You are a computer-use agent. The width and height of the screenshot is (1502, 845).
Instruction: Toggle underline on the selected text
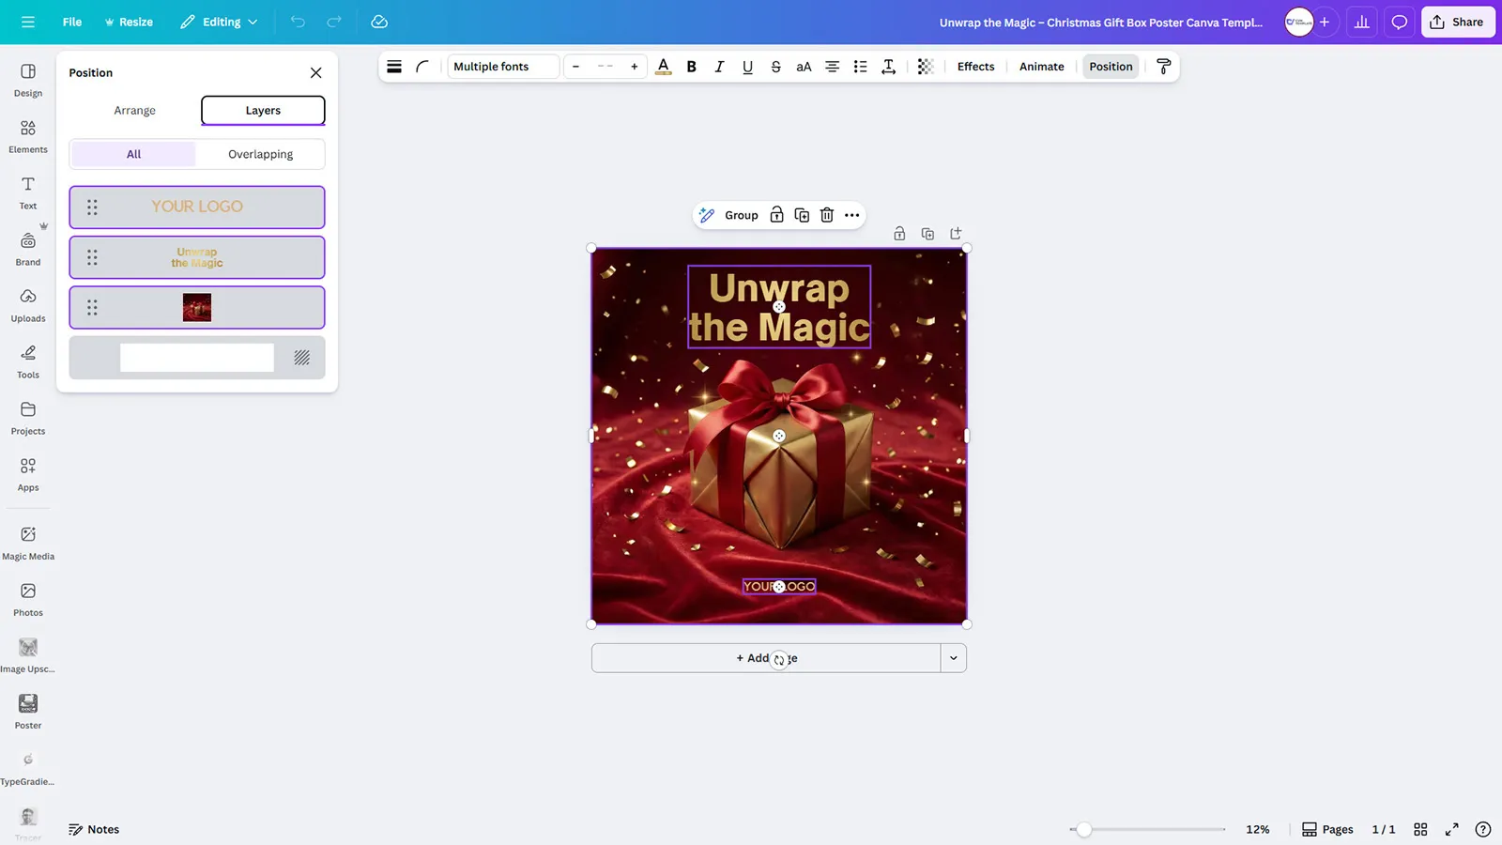(747, 66)
